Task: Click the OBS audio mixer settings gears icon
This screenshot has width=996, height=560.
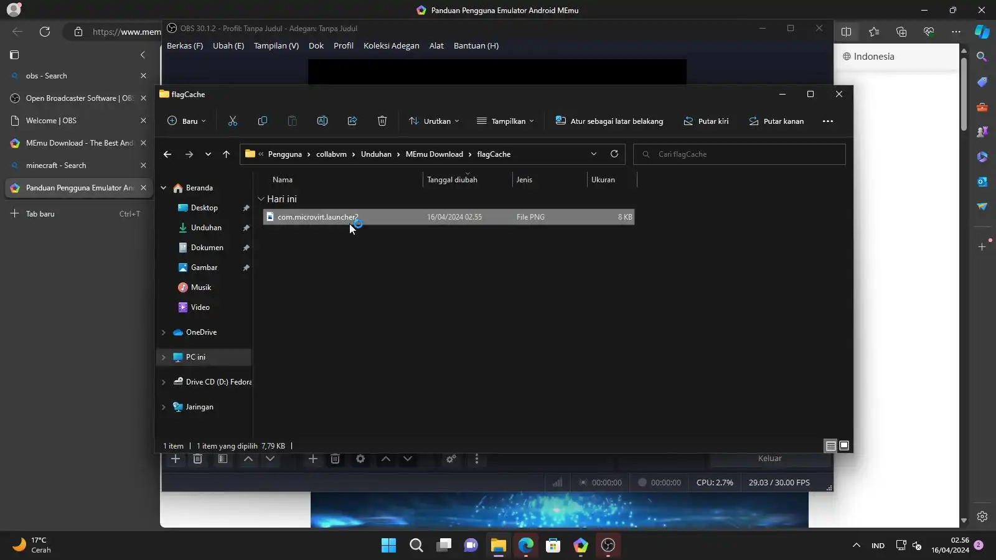Action: tap(451, 459)
